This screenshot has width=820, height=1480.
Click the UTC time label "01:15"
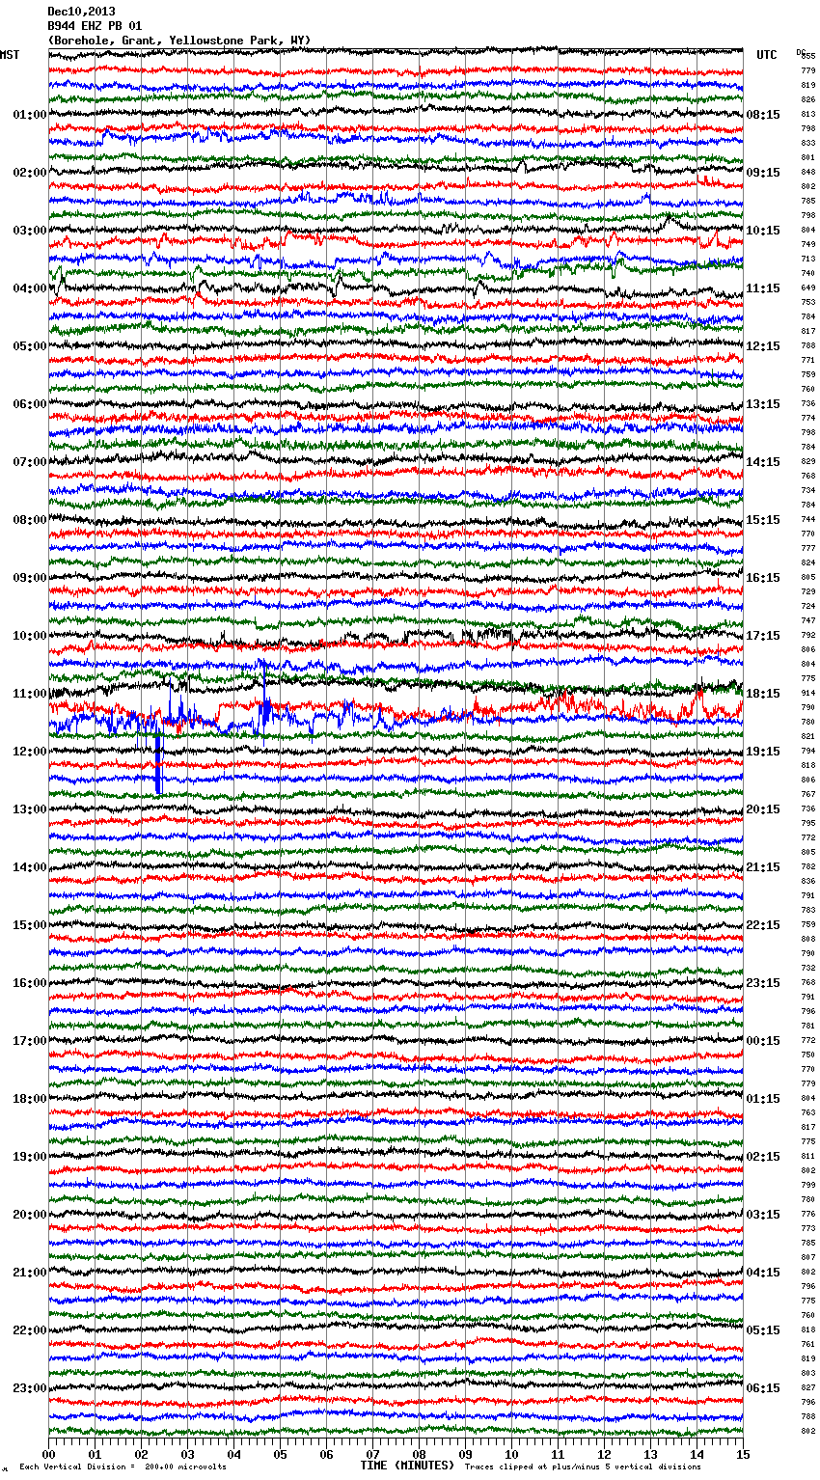coord(763,1099)
